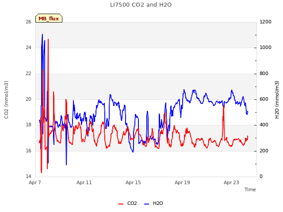Click the blue H2O legend line swatch
This screenshot has width=283, height=212.
(147, 204)
